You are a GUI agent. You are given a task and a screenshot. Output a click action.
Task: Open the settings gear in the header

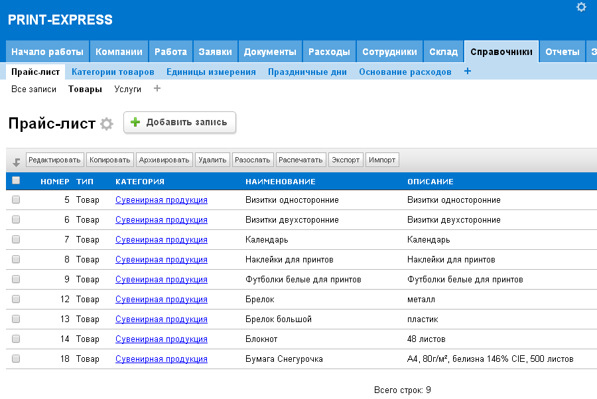581,7
